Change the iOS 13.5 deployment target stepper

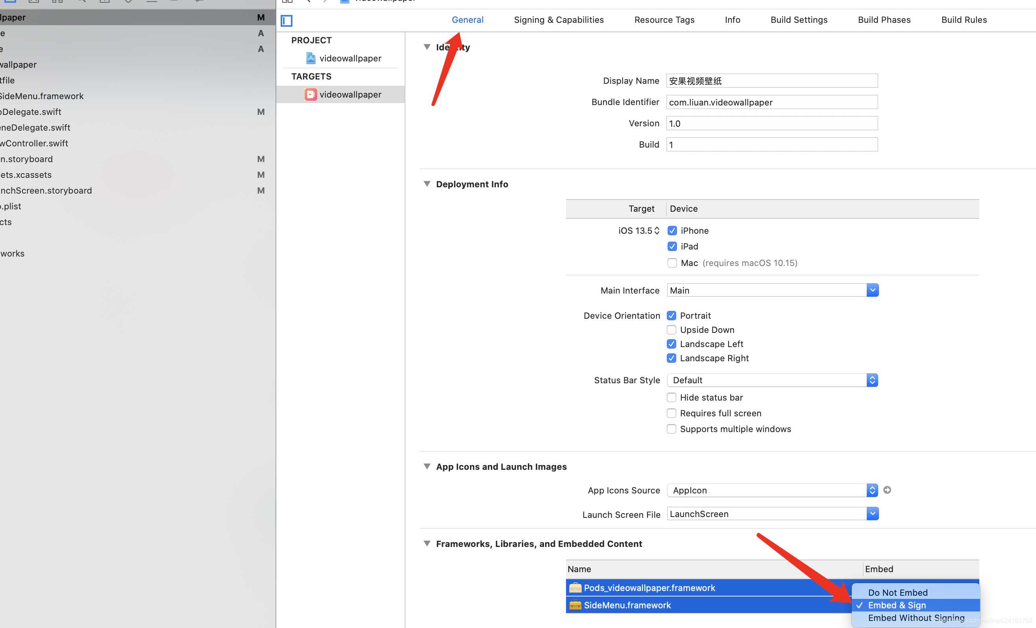[657, 230]
